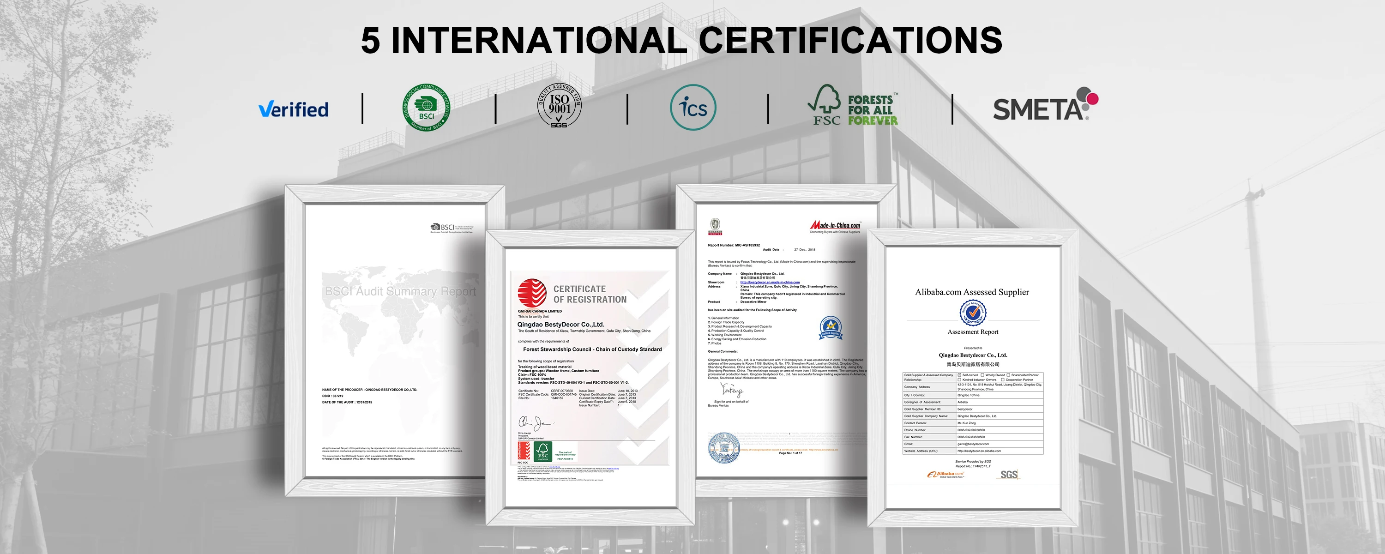Click the green BSCI member badge
This screenshot has height=554, width=1385.
pyautogui.click(x=427, y=108)
